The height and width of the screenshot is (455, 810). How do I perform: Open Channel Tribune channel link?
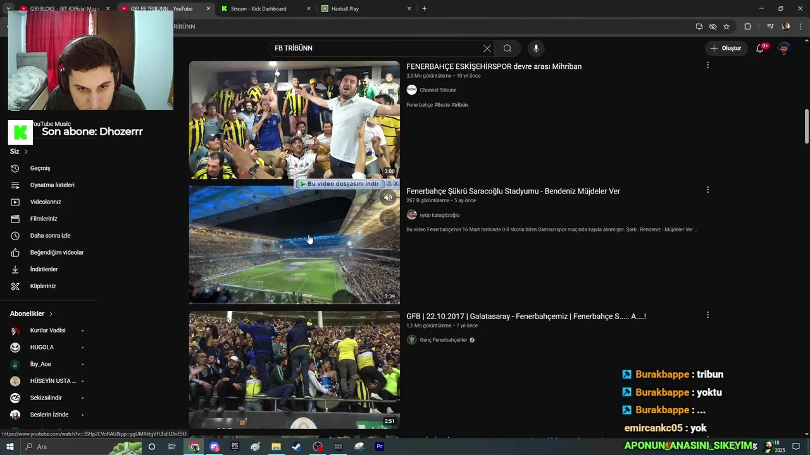coord(438,90)
